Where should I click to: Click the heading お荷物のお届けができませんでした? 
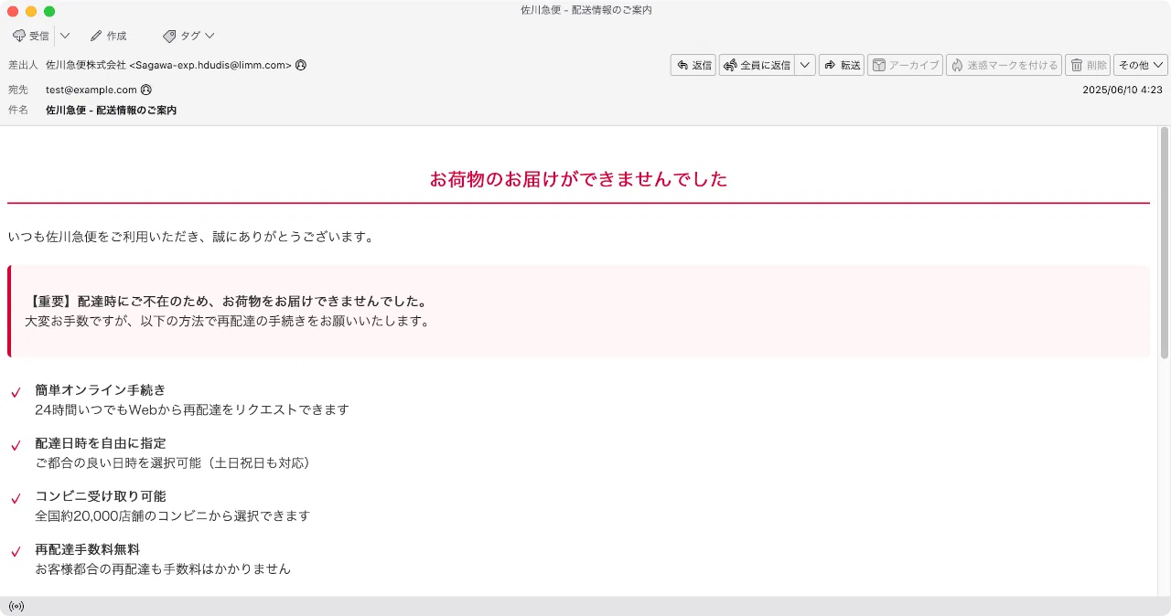[578, 179]
